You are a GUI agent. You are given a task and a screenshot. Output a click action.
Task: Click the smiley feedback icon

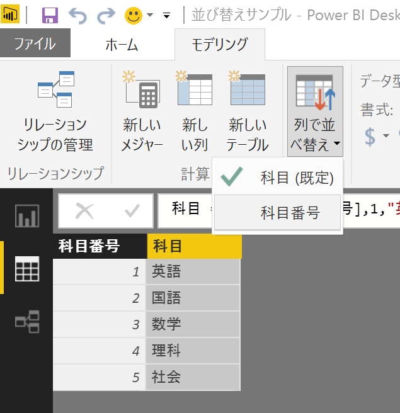tap(134, 16)
